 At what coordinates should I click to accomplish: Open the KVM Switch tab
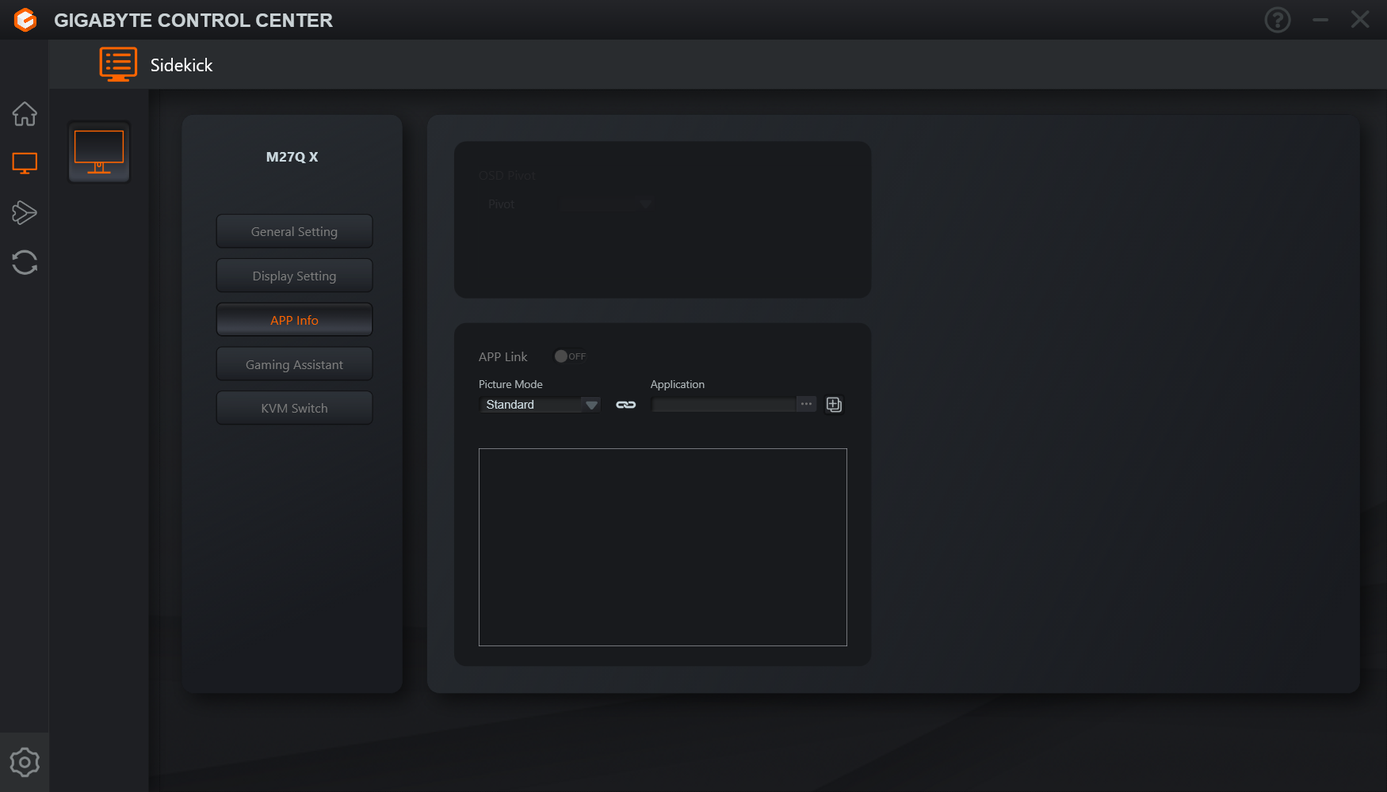click(294, 408)
